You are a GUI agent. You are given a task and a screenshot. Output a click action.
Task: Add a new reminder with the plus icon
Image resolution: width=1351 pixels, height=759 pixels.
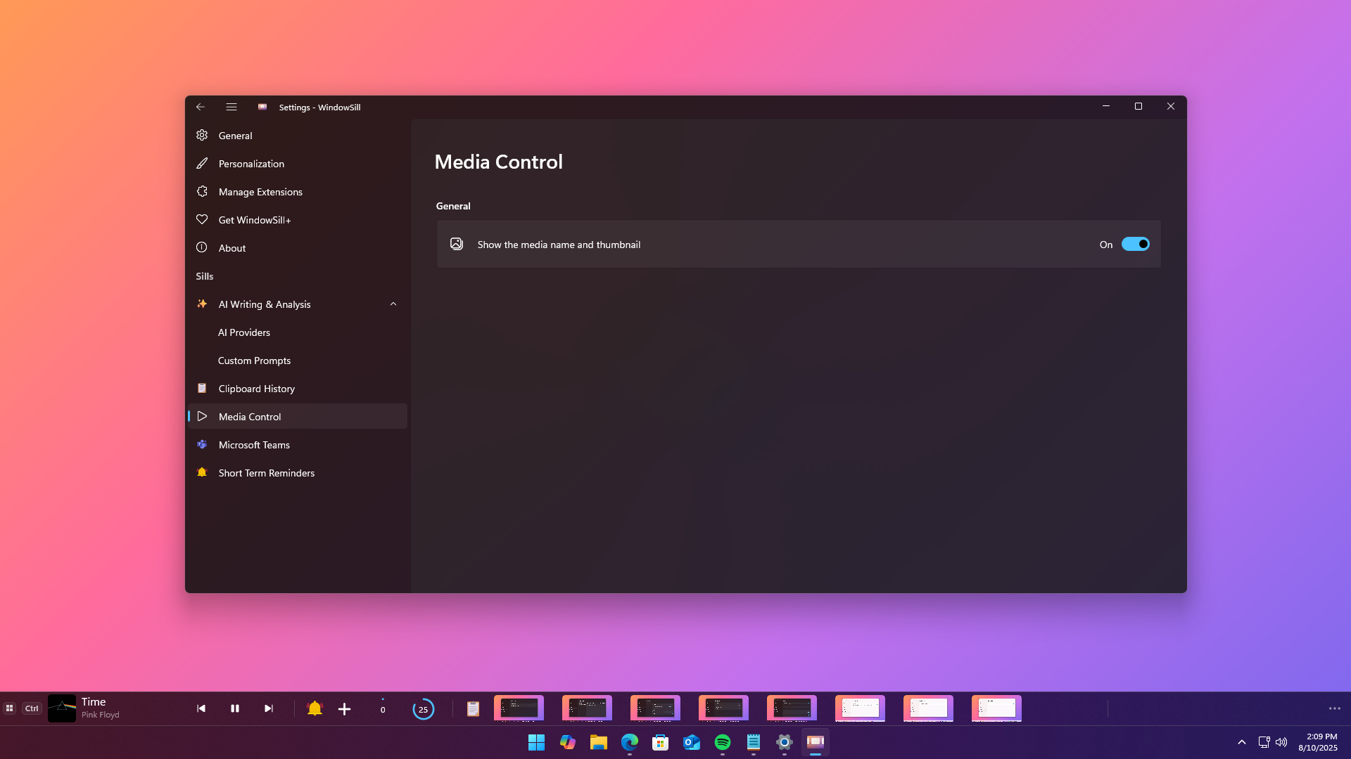click(x=344, y=709)
